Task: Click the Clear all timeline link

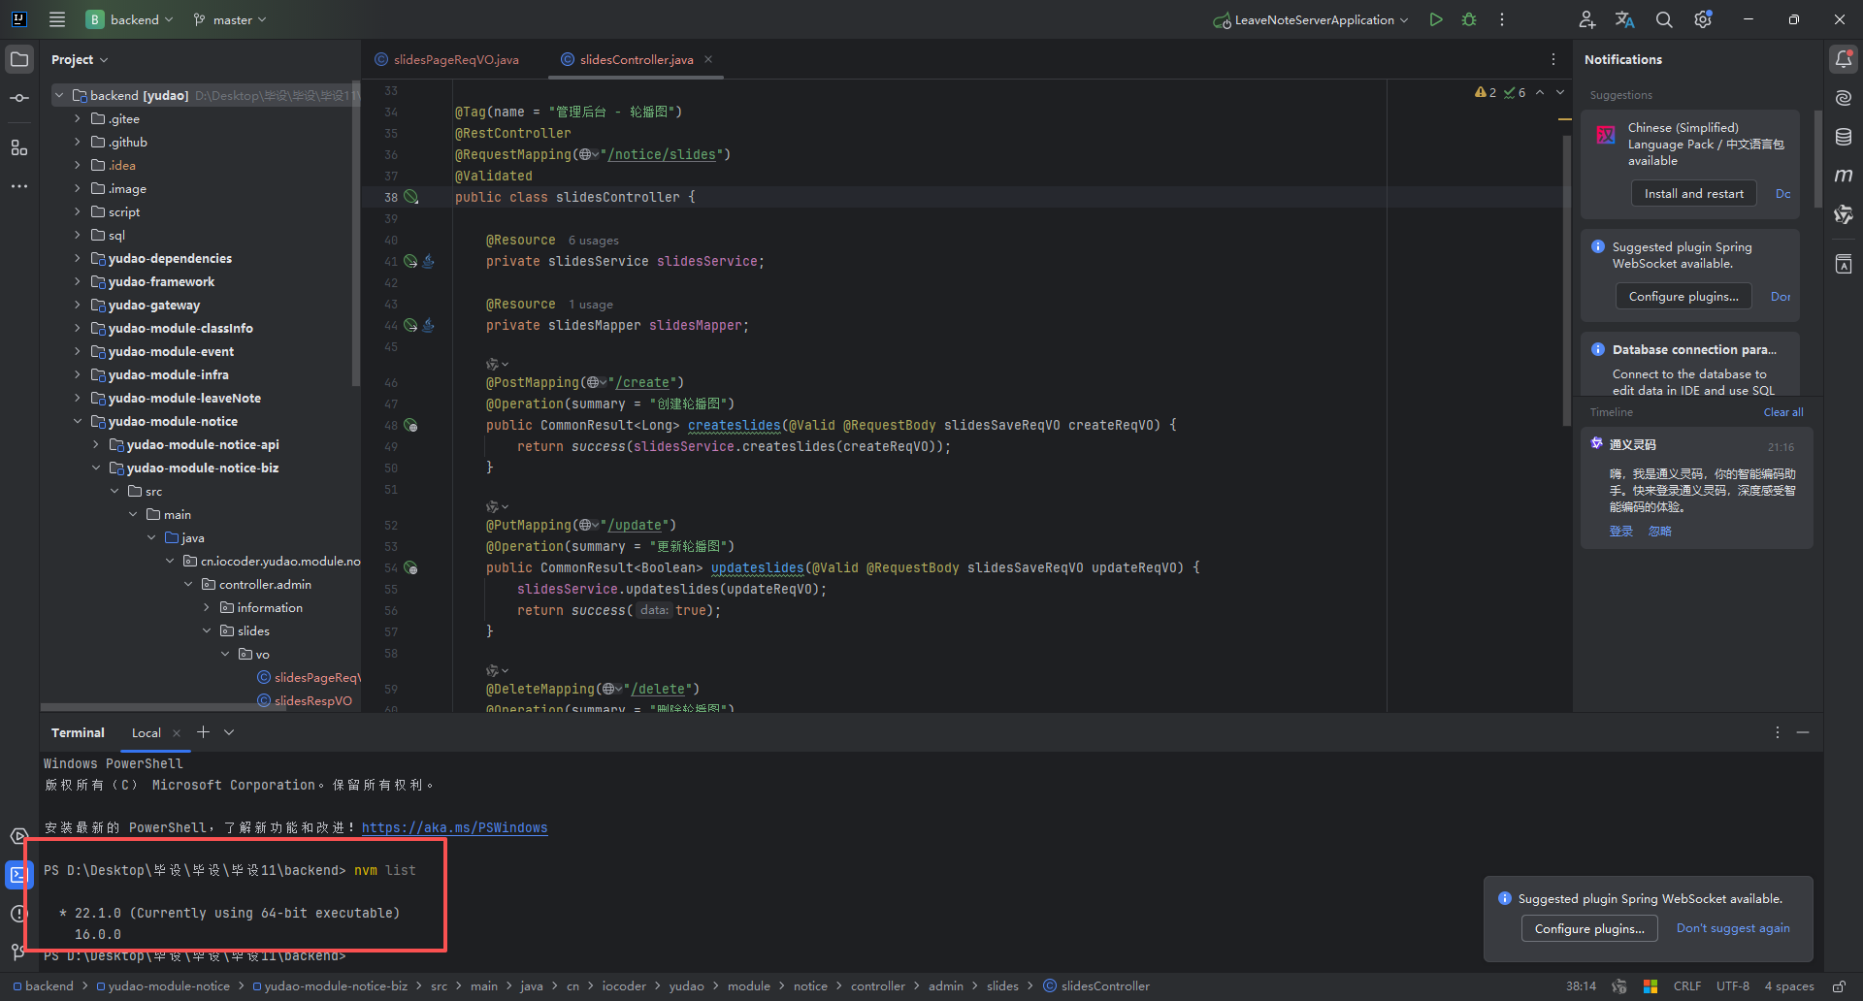Action: [x=1782, y=411]
